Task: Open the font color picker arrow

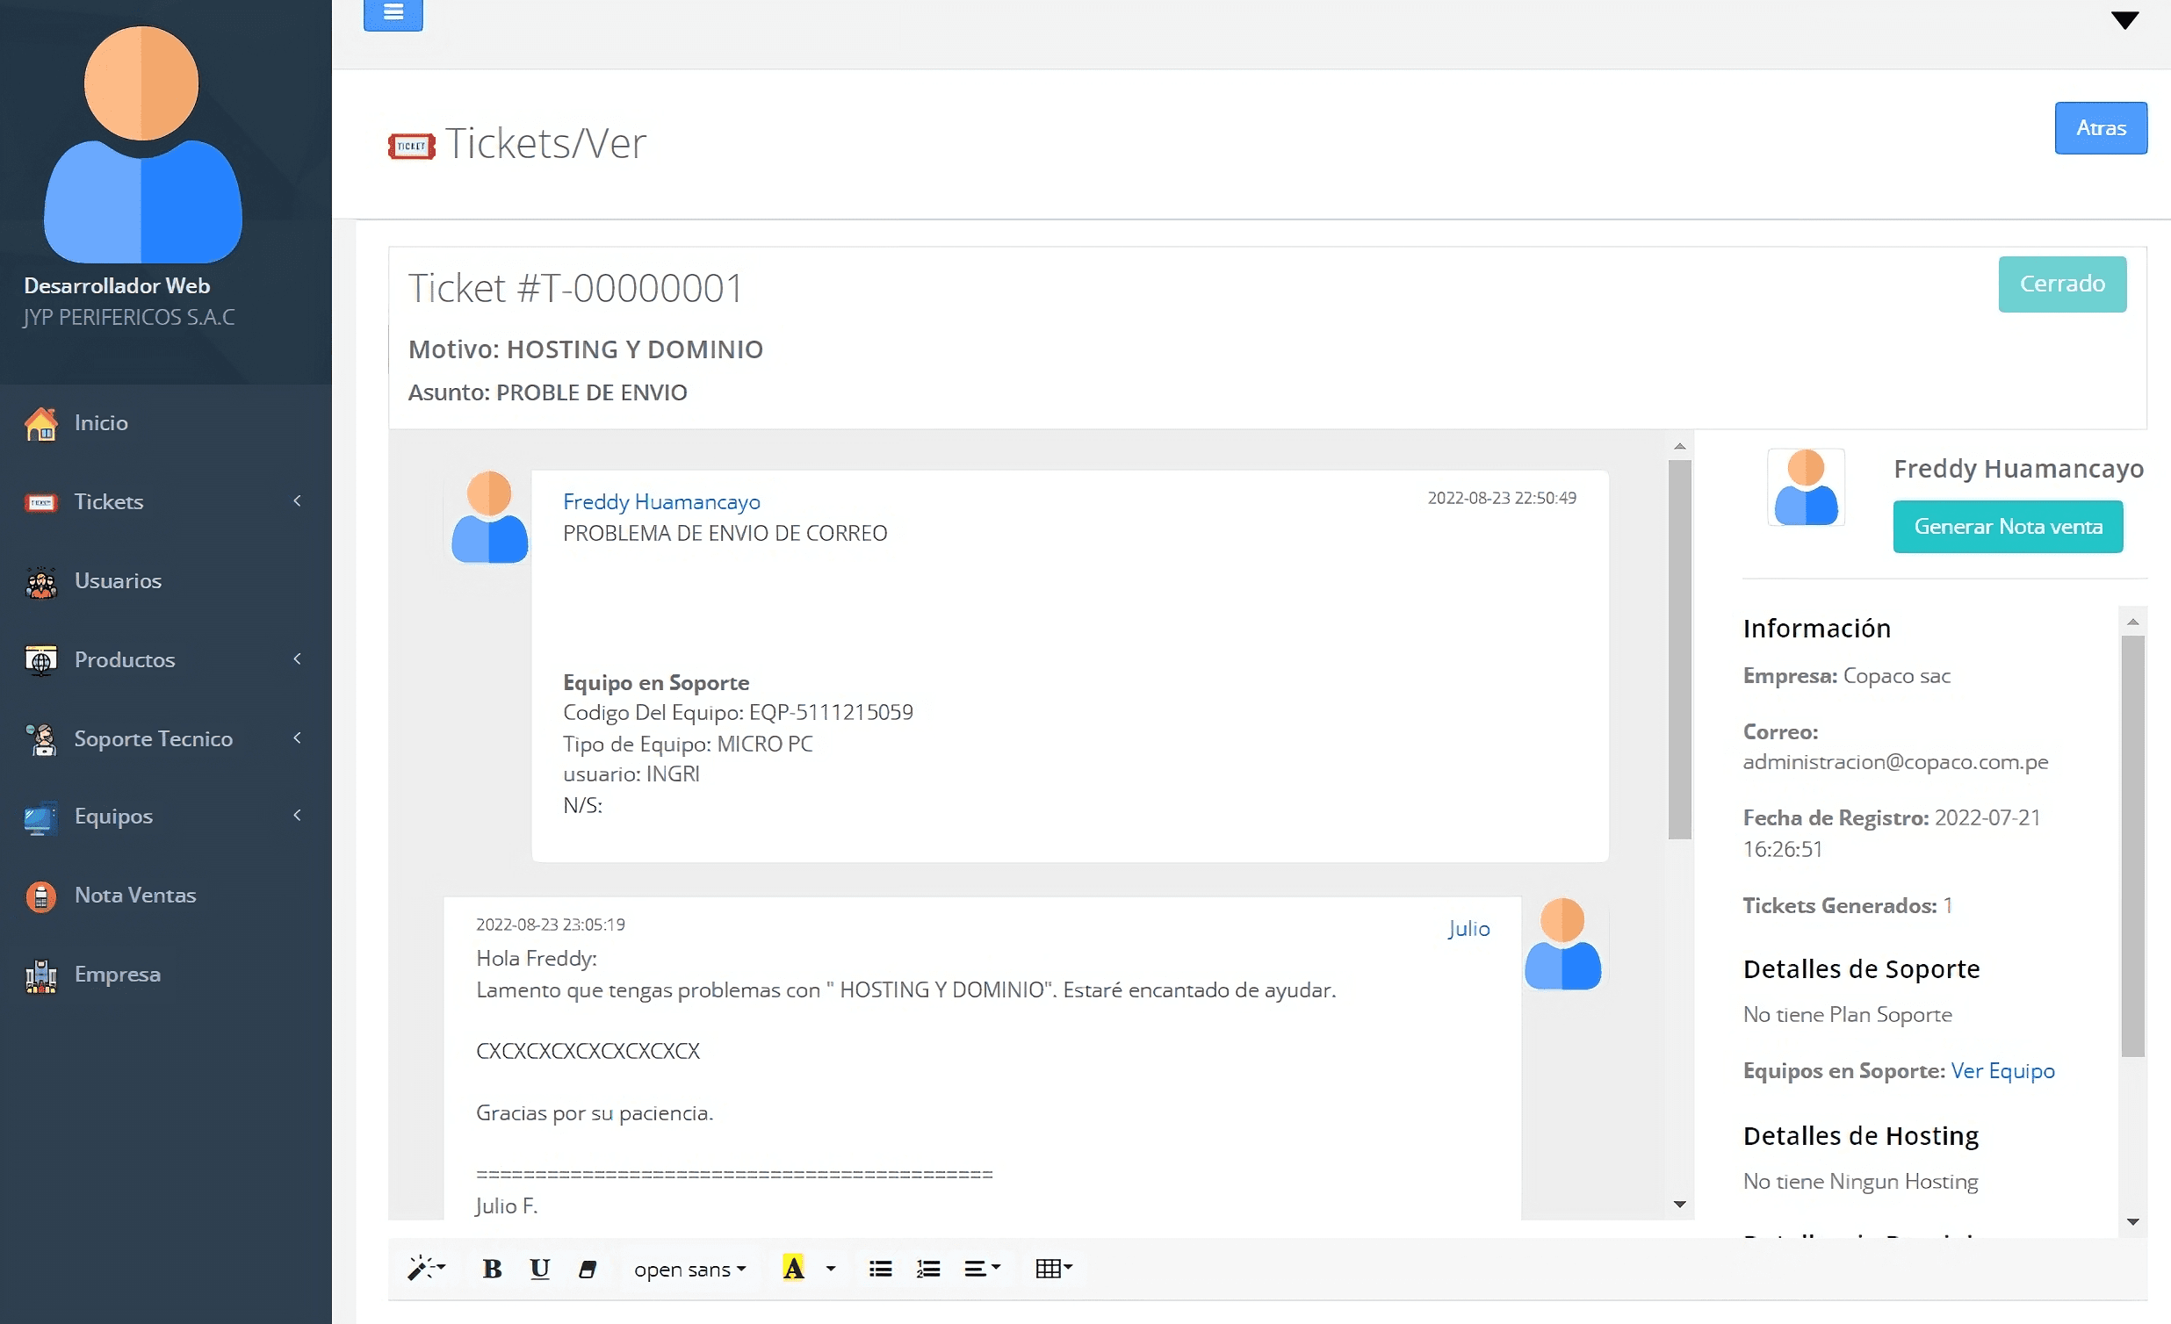Action: click(830, 1269)
